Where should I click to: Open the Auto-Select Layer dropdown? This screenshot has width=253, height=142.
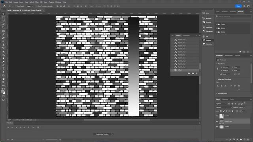pyautogui.click(x=30, y=6)
